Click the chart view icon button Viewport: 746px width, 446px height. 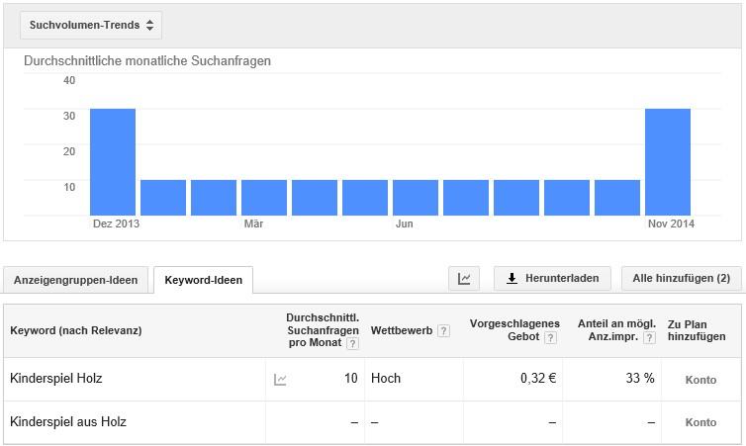coord(464,279)
